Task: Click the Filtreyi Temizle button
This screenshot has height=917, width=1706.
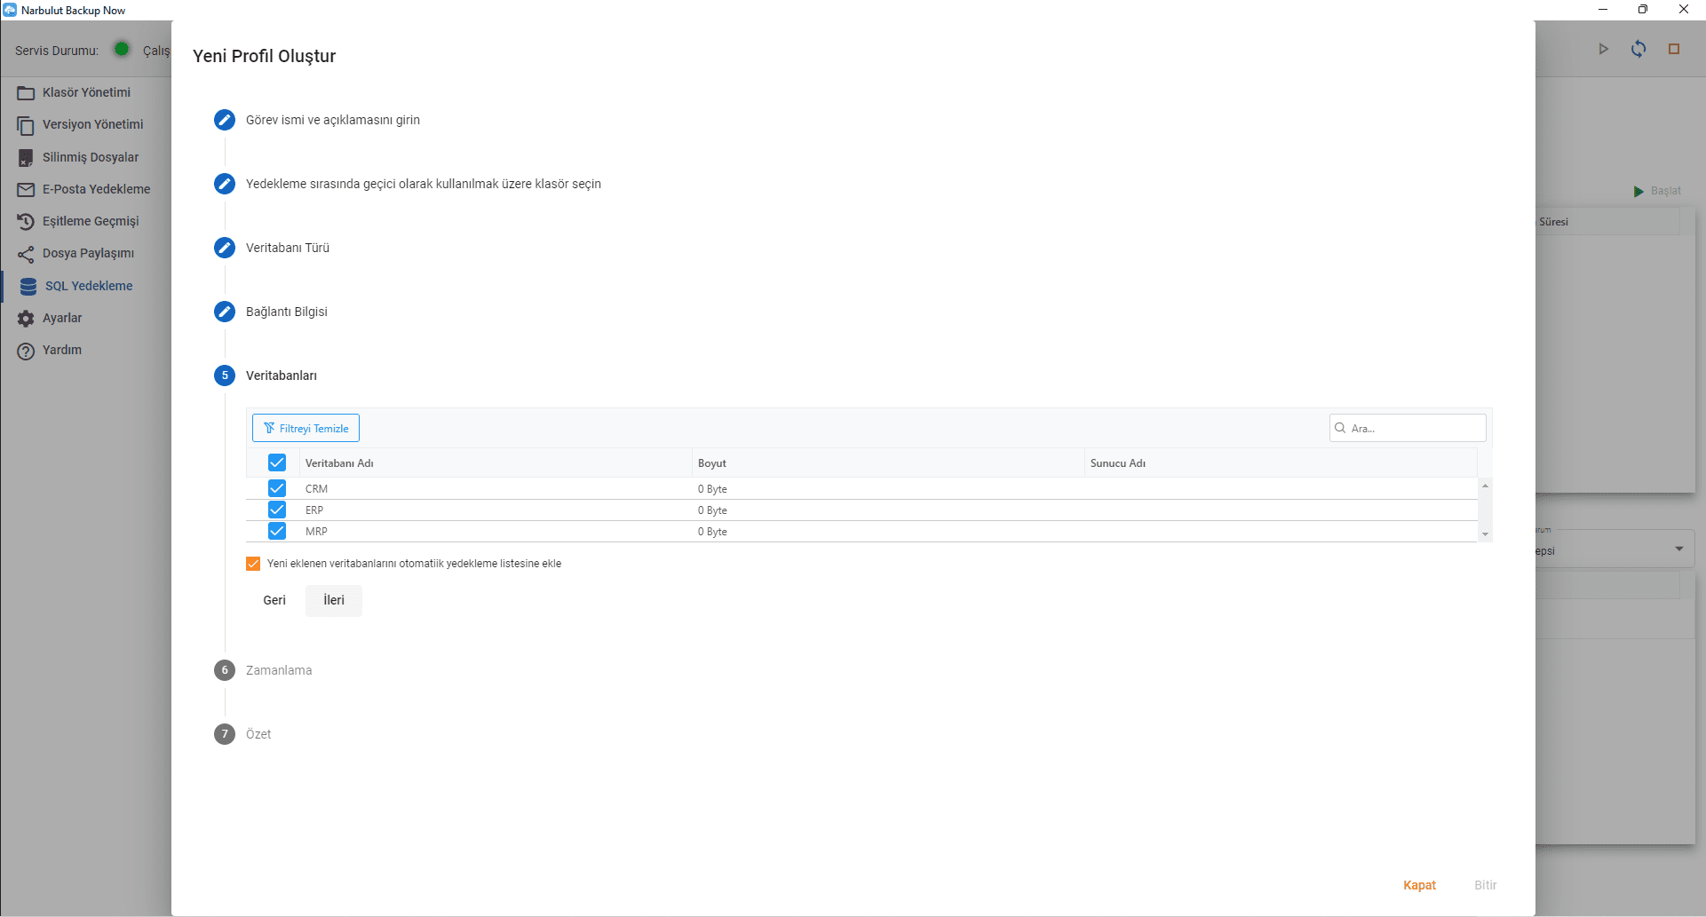Action: pyautogui.click(x=305, y=428)
